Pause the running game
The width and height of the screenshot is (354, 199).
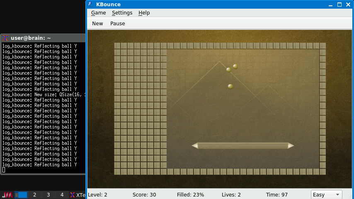pyautogui.click(x=117, y=24)
